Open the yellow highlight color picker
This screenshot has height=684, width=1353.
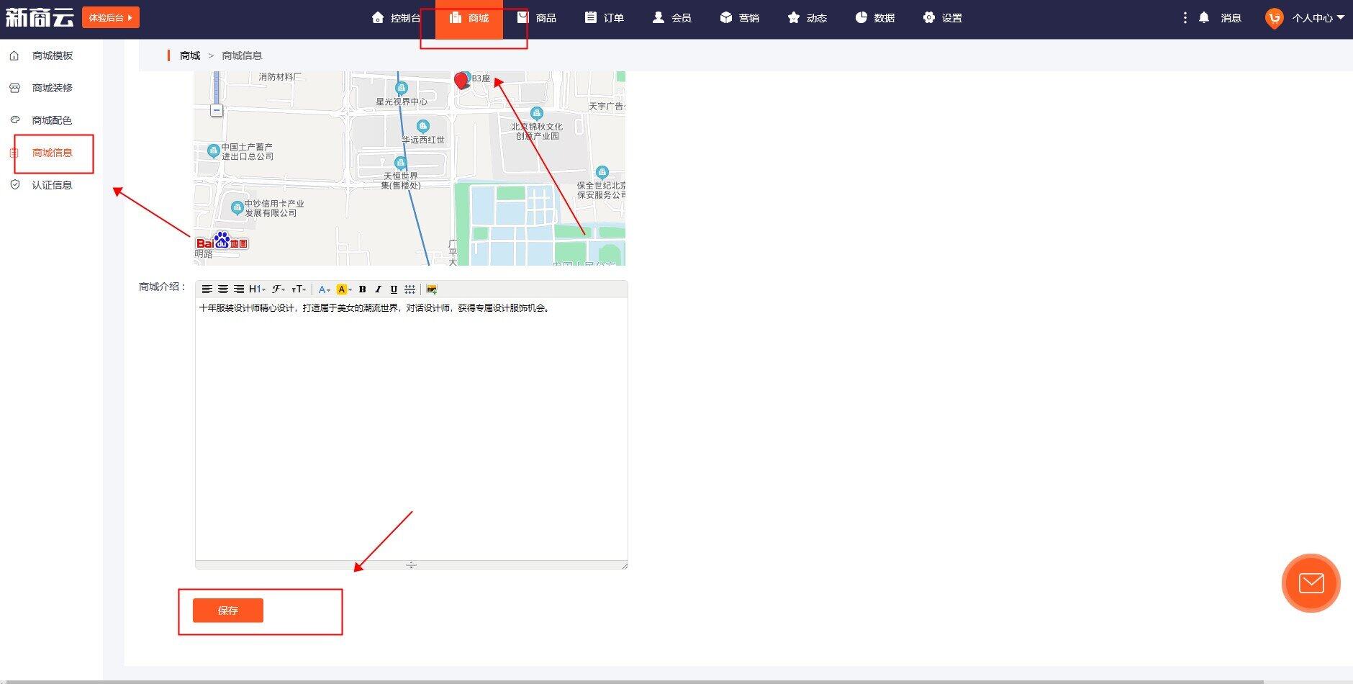click(x=344, y=289)
